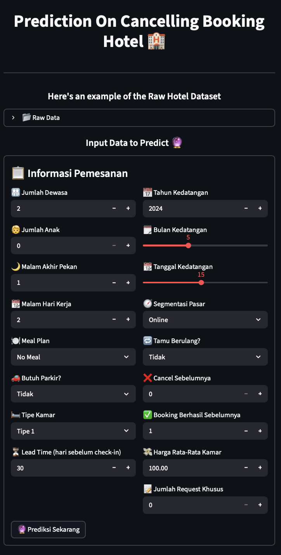This screenshot has width=281, height=555.
Task: Click the minus icon on Lead Time
Action: 114,468
